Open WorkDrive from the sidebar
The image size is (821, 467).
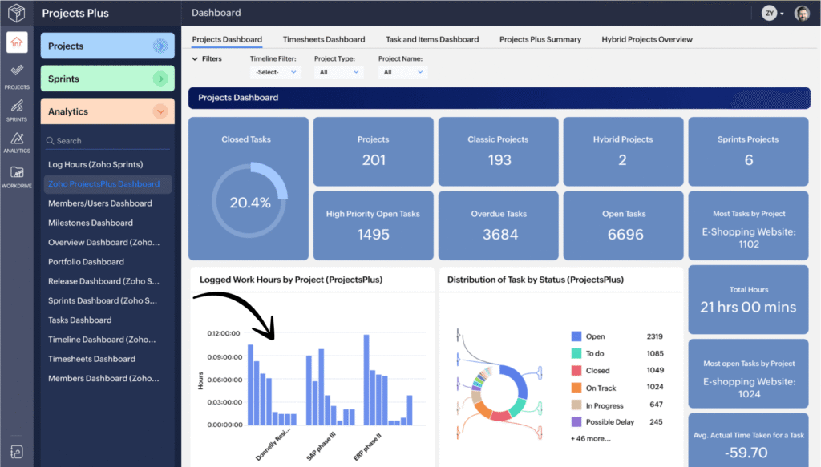[17, 175]
